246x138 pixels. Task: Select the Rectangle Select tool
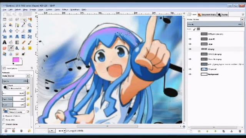click(x=5, y=20)
